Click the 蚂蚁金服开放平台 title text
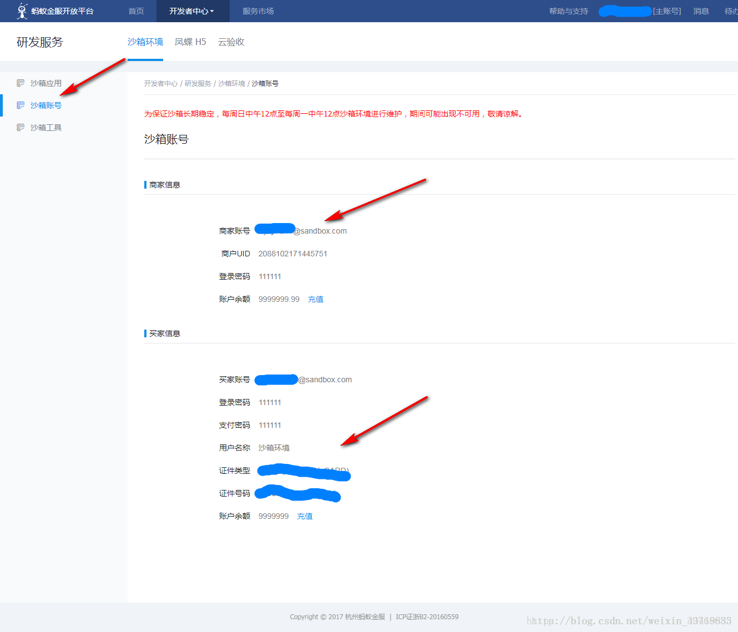 63,11
